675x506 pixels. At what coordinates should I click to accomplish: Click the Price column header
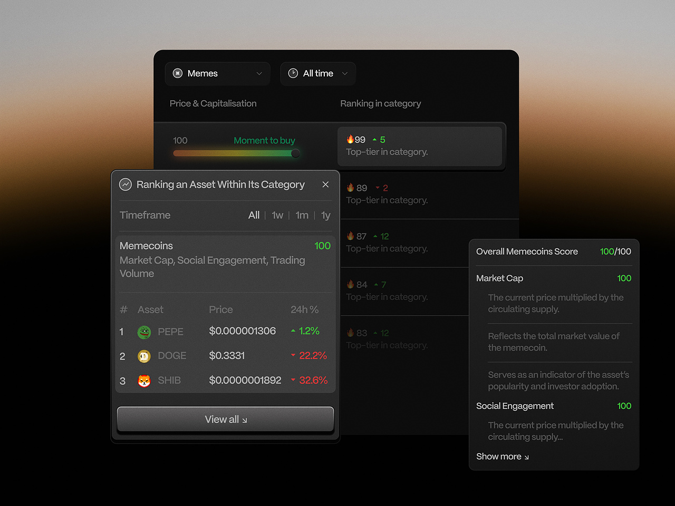(221, 309)
